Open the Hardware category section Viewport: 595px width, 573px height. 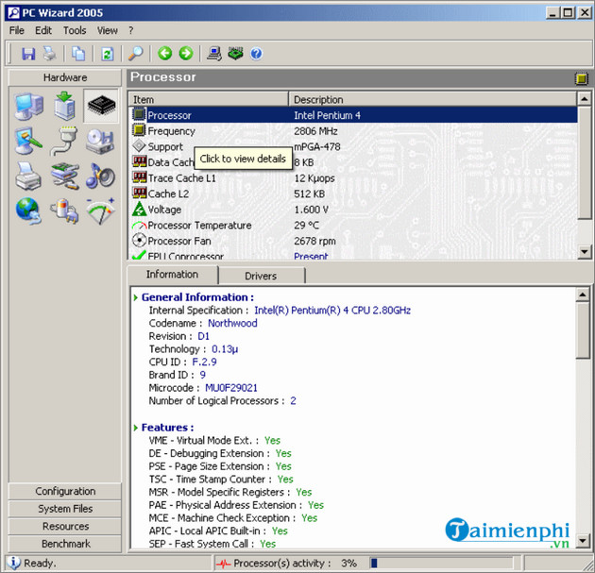click(x=65, y=77)
